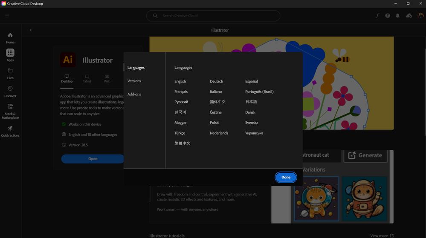426x238 pixels.
Task: Click the Languages heading in dialog content
Action: coord(183,67)
